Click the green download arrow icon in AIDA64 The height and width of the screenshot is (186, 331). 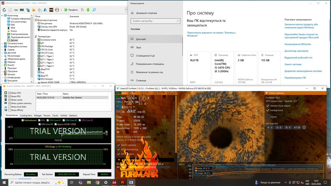[x=88, y=10]
